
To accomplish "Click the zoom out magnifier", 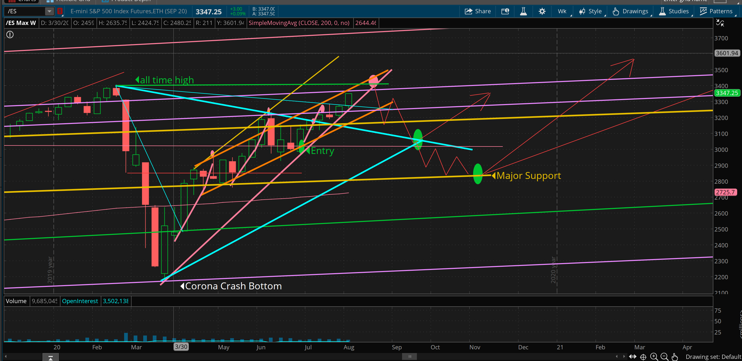I will tap(664, 357).
